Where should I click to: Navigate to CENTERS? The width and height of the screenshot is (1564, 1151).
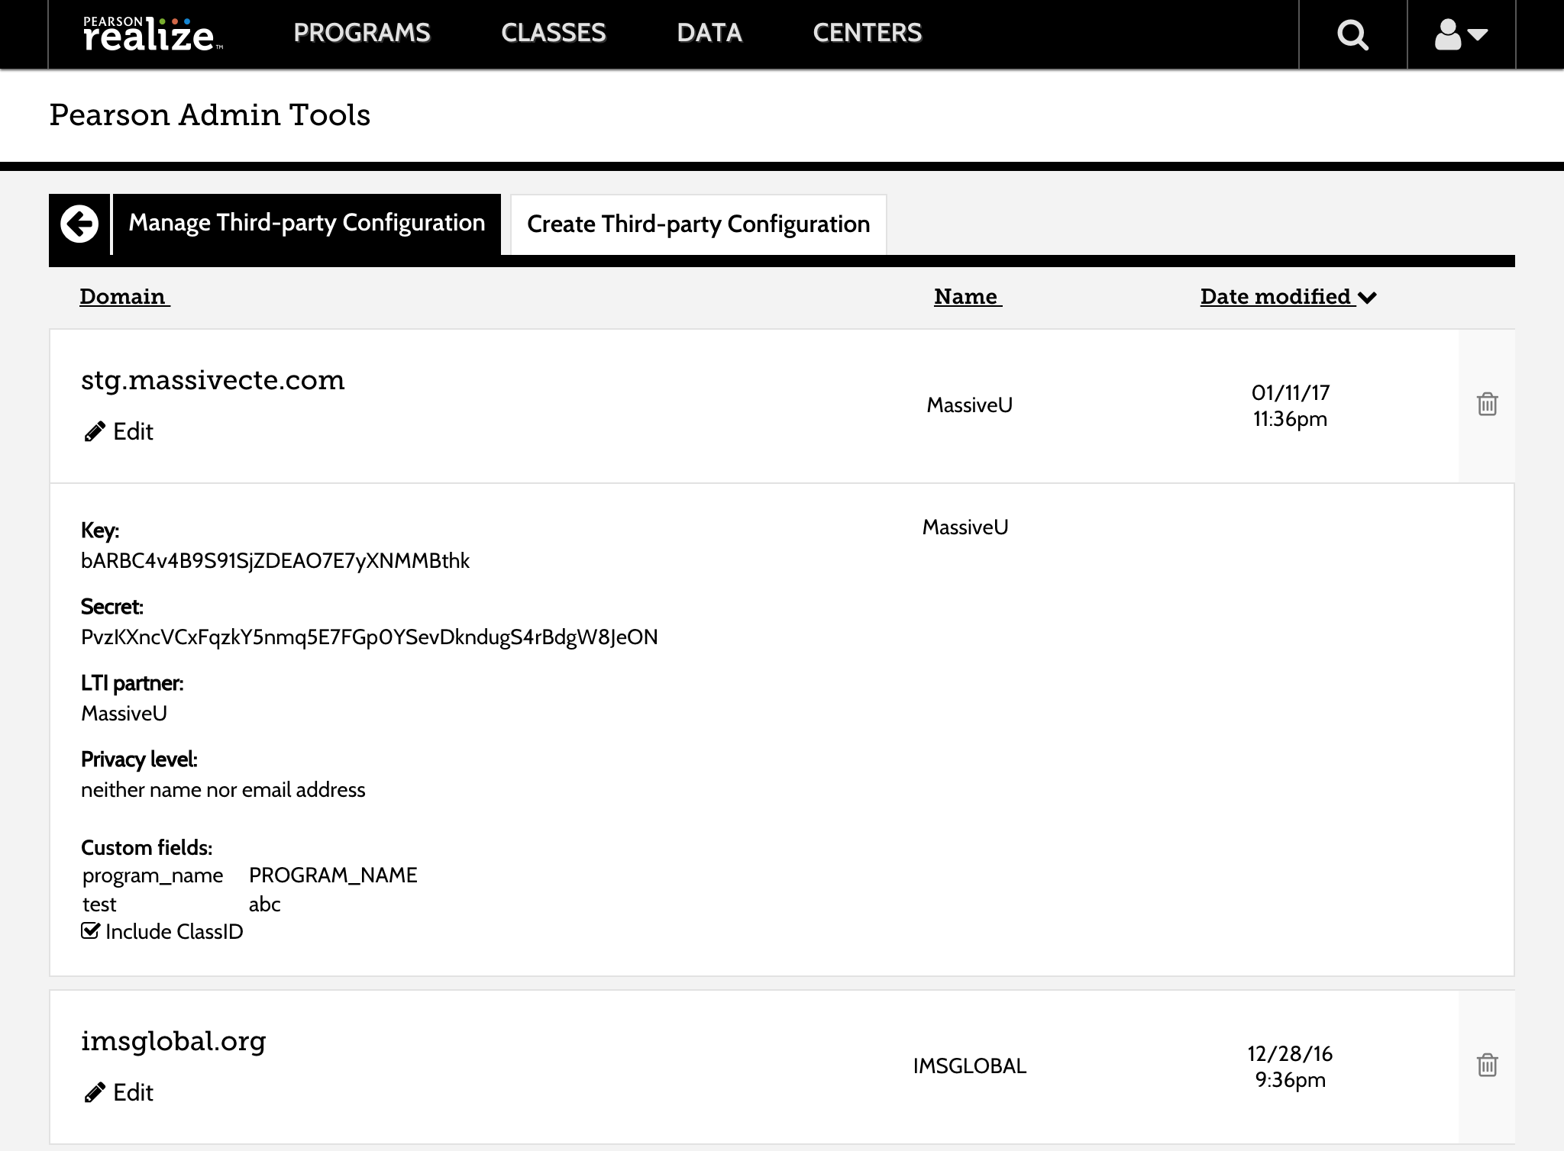coord(867,33)
